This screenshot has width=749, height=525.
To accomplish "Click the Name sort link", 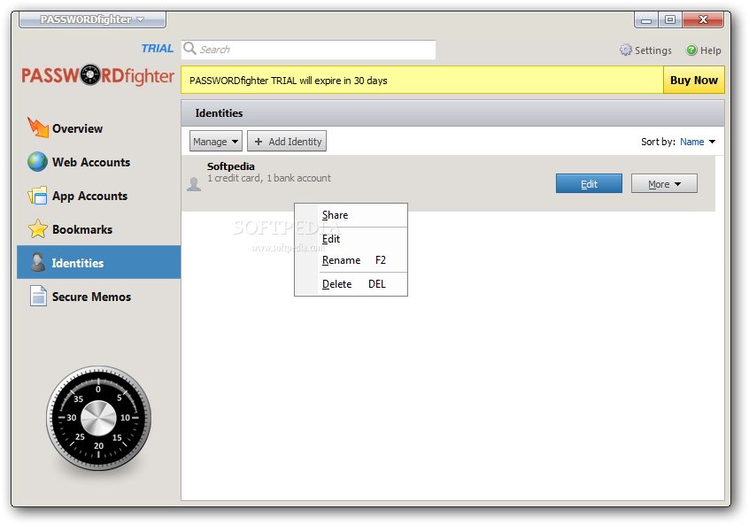I will coord(691,142).
